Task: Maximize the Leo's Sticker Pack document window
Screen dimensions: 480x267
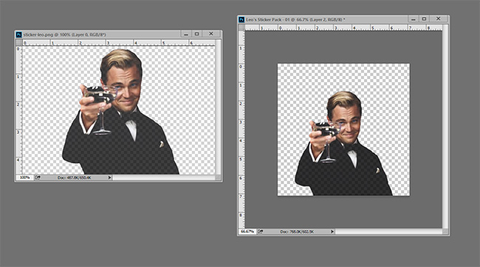Action: (x=425, y=19)
